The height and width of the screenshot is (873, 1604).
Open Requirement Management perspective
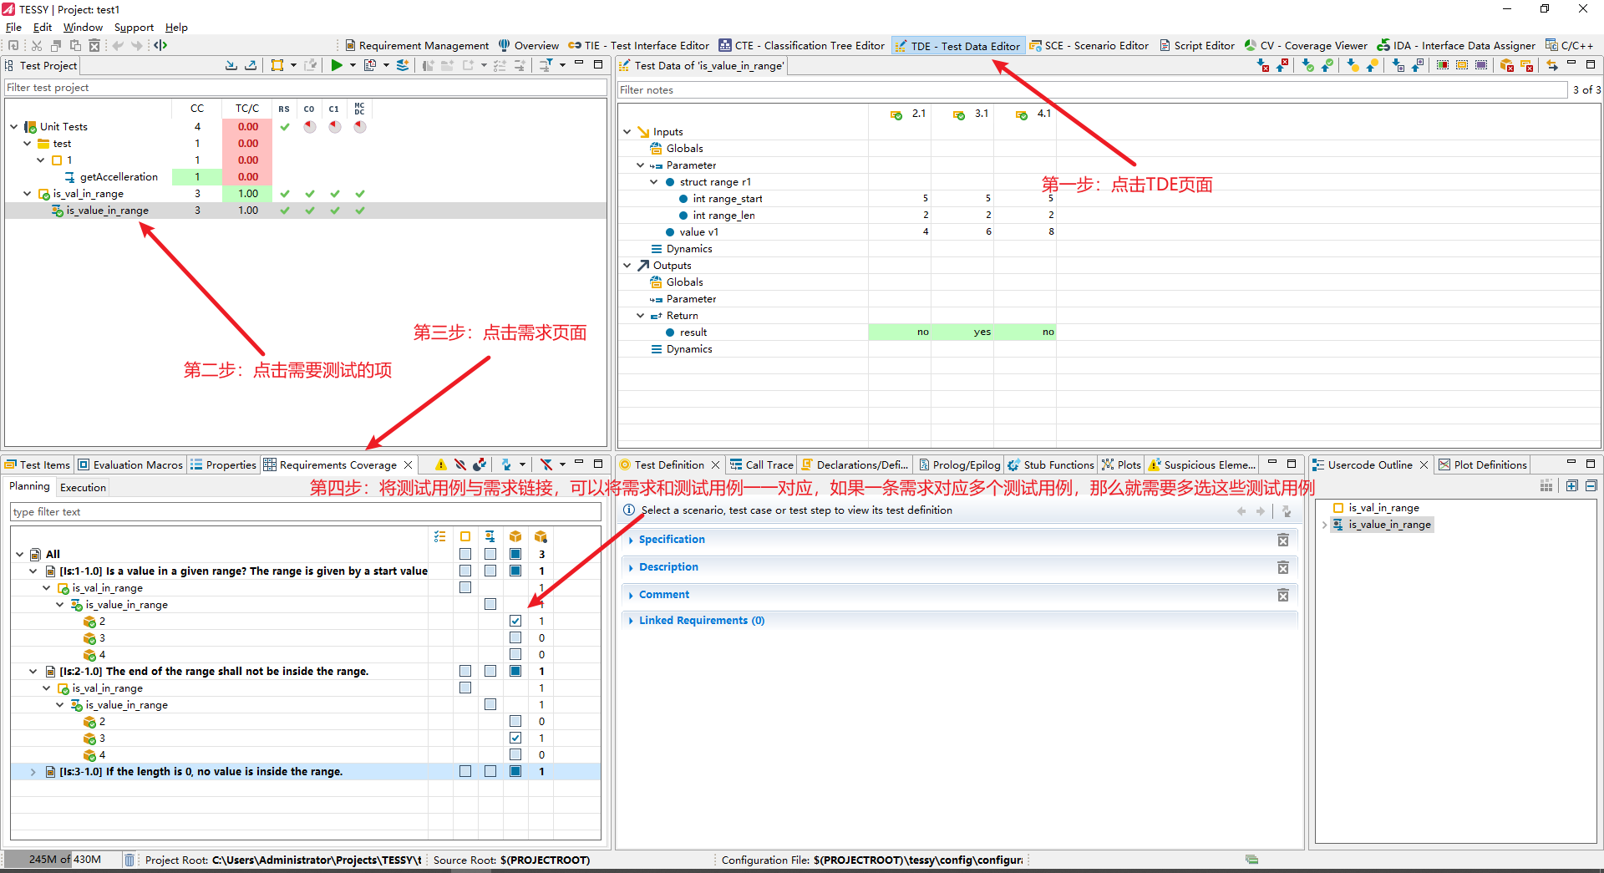coord(417,46)
